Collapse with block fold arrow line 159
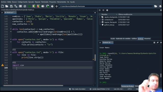This screenshot has height=92, width=163. pos(11,52)
